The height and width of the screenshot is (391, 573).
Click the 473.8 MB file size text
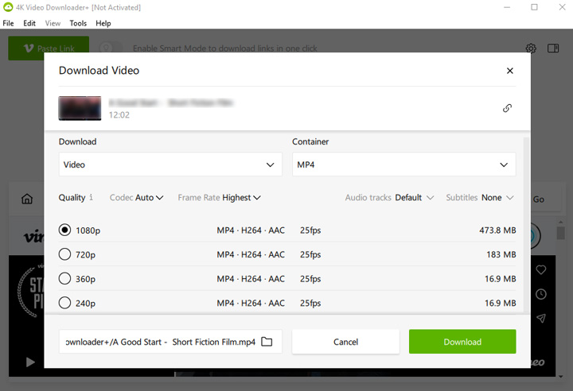497,230
